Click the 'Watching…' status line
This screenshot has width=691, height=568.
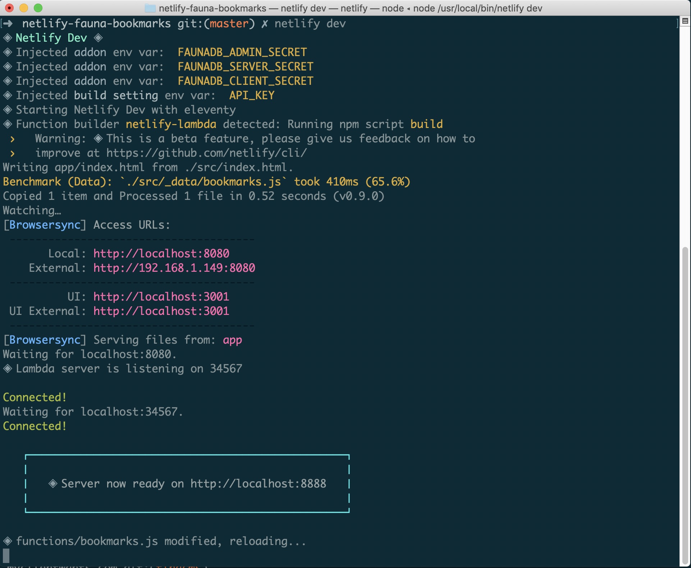pyautogui.click(x=32, y=210)
